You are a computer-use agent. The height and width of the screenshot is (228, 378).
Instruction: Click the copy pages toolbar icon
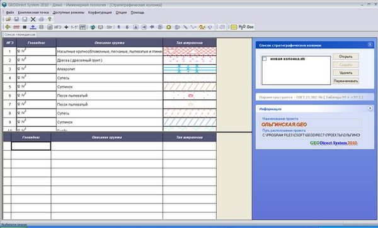tap(177, 27)
